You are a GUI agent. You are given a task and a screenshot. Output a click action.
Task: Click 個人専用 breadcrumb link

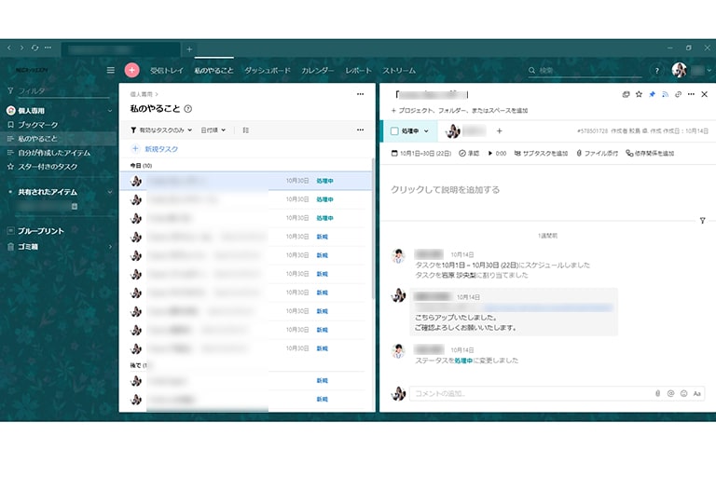[141, 94]
